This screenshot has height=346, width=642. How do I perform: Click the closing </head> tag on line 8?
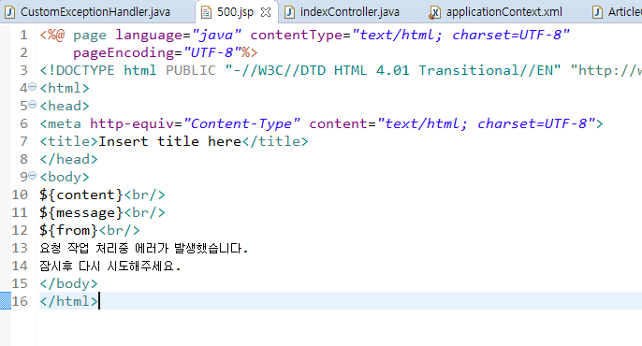point(69,159)
